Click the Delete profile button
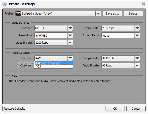The width and height of the screenshot is (148, 114). pos(133,14)
